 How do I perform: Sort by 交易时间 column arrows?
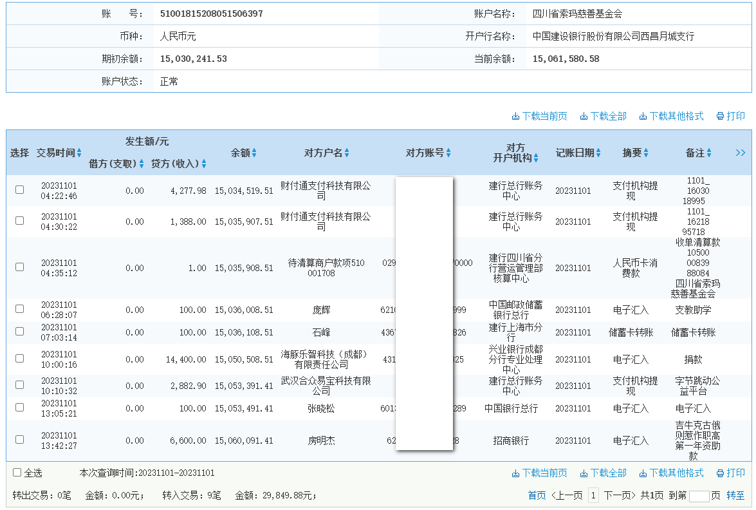click(x=79, y=153)
